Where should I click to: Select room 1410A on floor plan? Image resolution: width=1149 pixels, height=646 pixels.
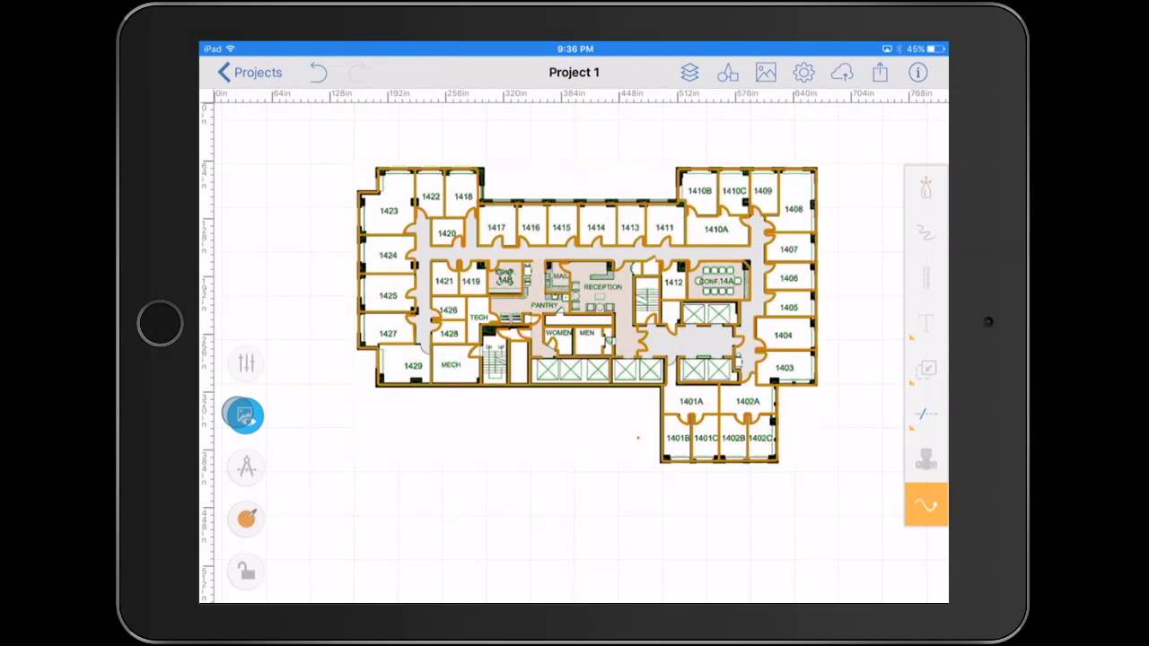point(716,230)
